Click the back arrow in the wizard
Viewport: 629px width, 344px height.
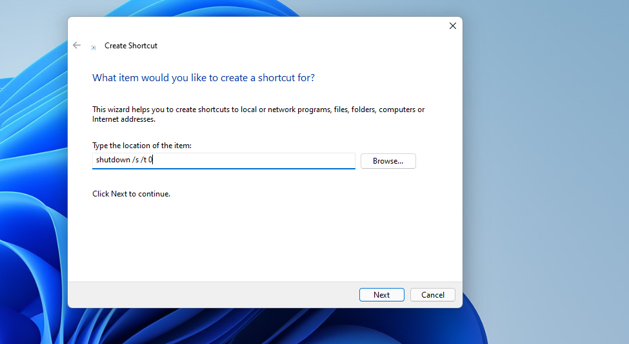(77, 45)
